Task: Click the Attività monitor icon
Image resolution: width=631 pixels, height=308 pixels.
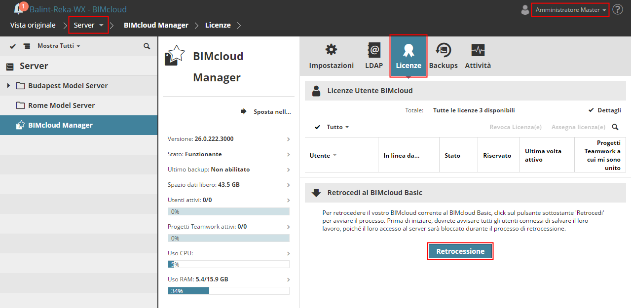Action: [478, 50]
